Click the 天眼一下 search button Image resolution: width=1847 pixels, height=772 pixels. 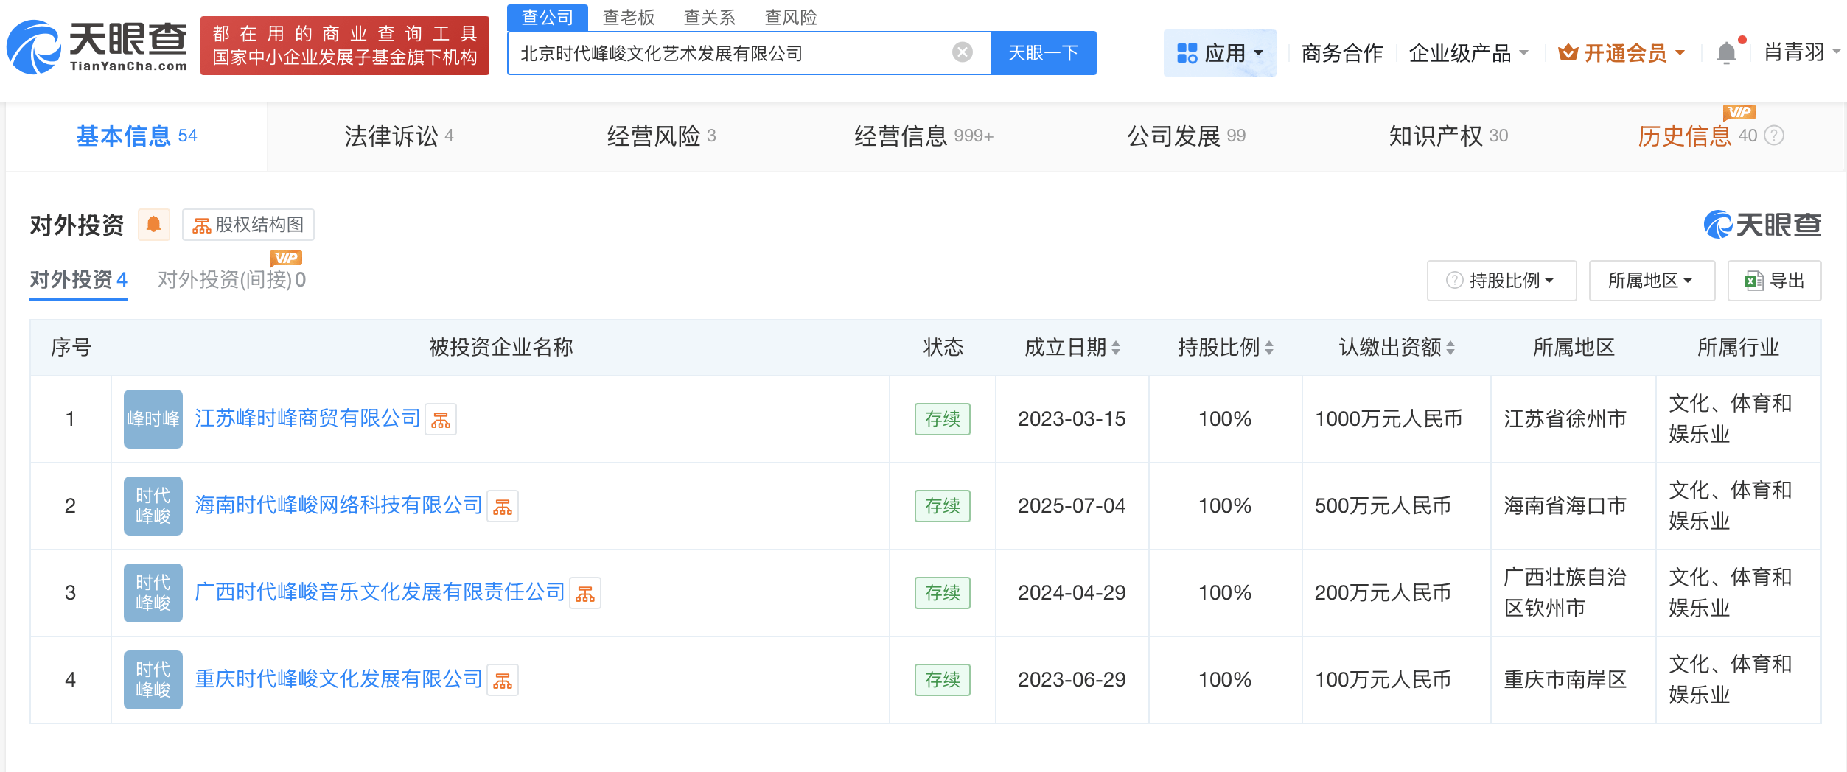pos(1043,53)
